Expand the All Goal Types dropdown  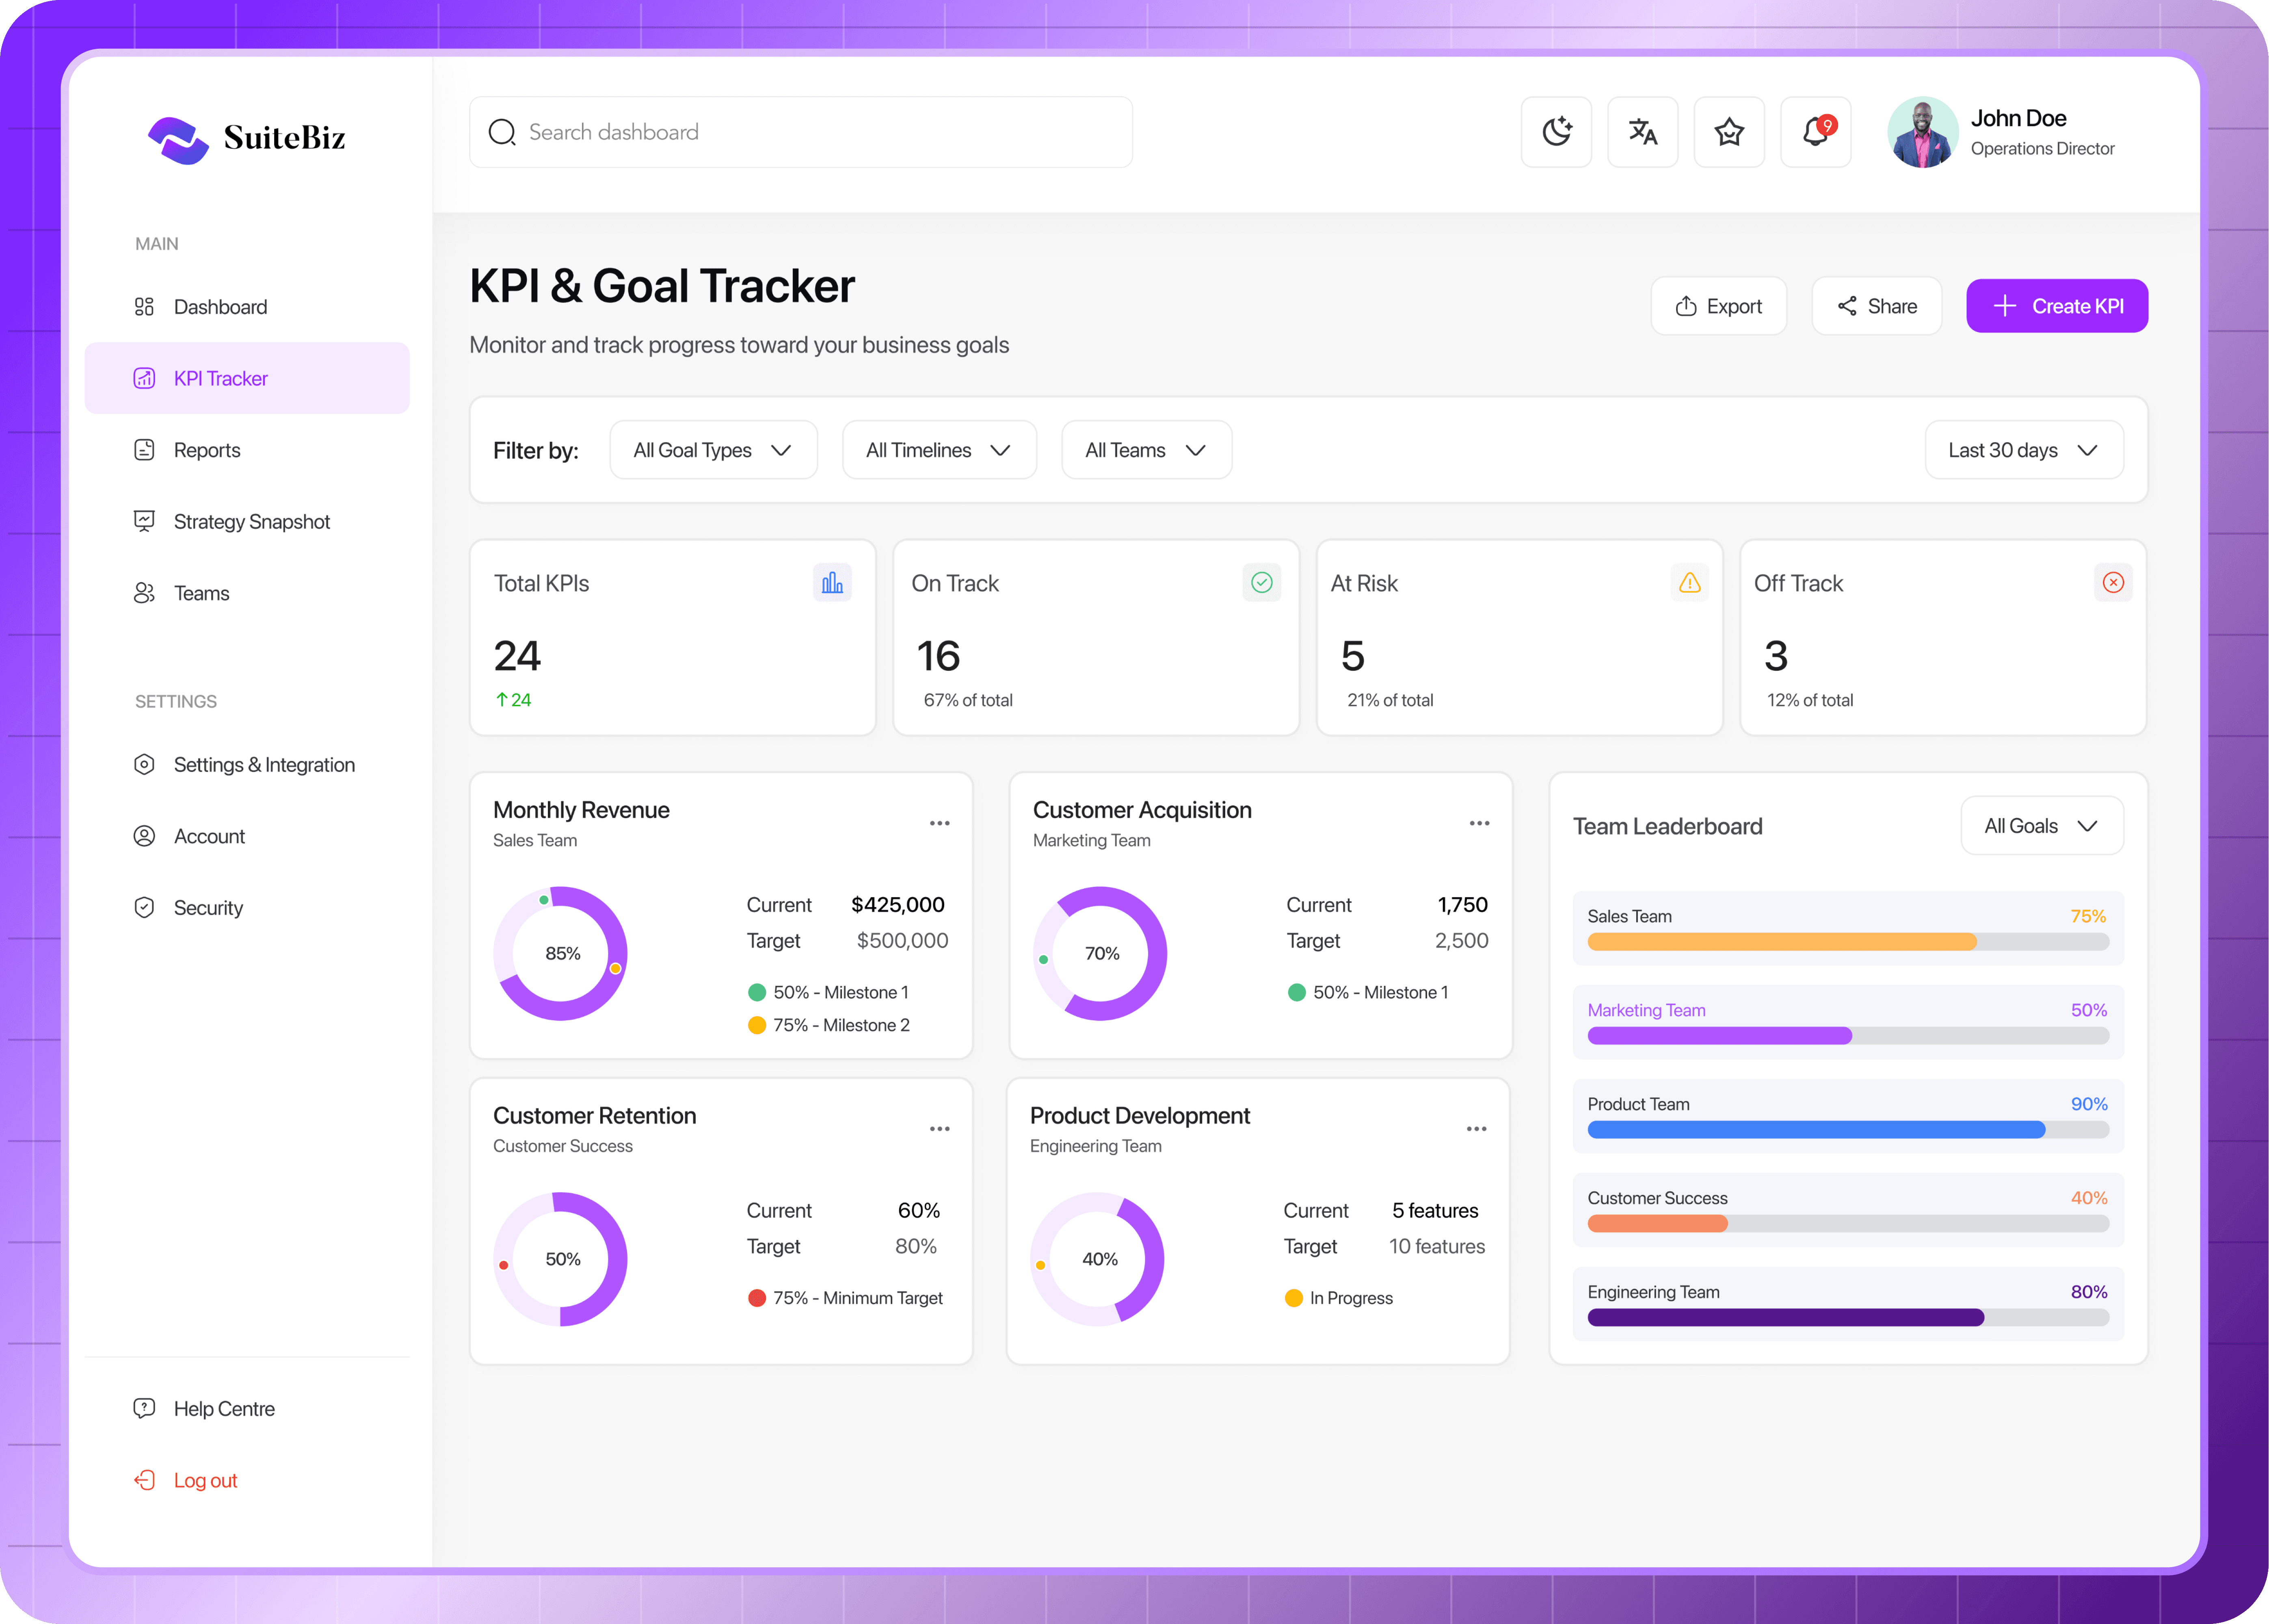click(x=713, y=450)
